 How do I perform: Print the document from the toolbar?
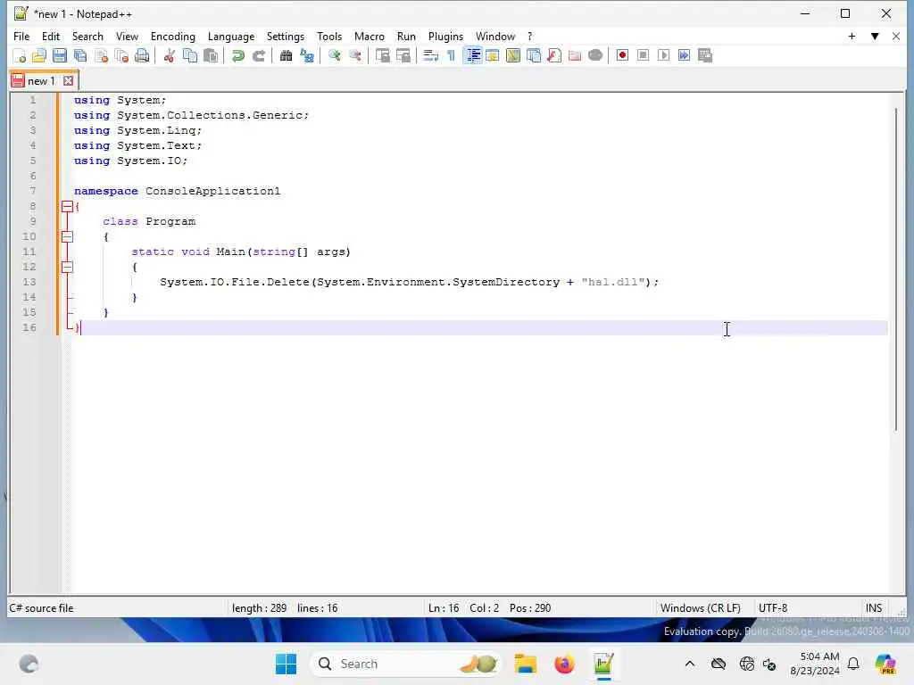[x=142, y=56]
